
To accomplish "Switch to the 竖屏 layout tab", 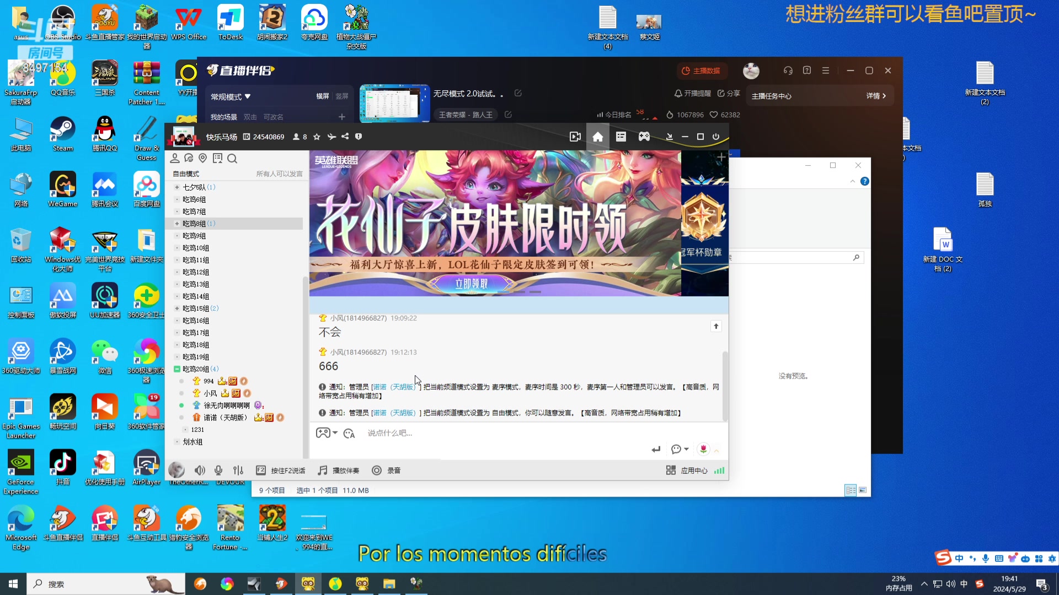I will 342,96.
